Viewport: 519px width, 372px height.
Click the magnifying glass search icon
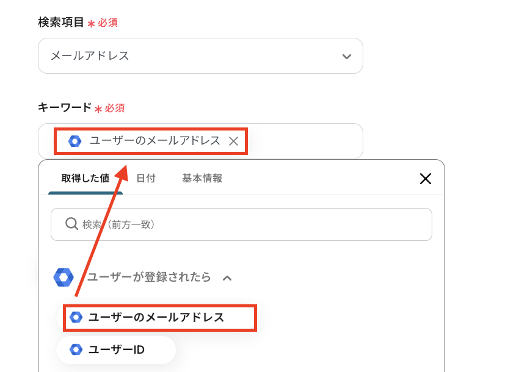pyautogui.click(x=71, y=224)
